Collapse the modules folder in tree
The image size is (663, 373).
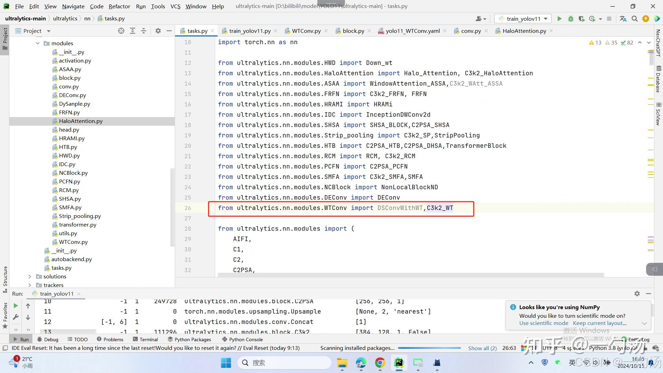[x=37, y=43]
